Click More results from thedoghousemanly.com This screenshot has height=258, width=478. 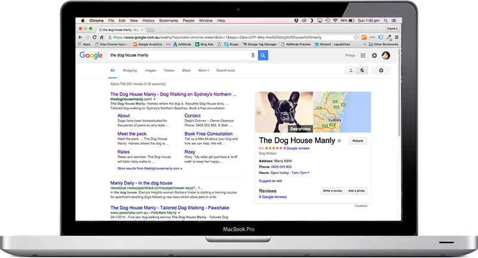click(x=150, y=168)
